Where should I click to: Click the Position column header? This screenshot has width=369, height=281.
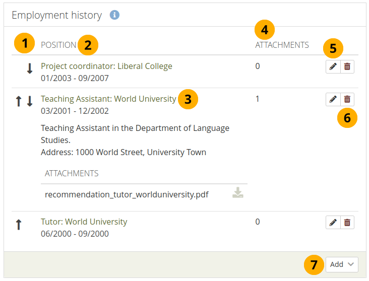click(58, 45)
